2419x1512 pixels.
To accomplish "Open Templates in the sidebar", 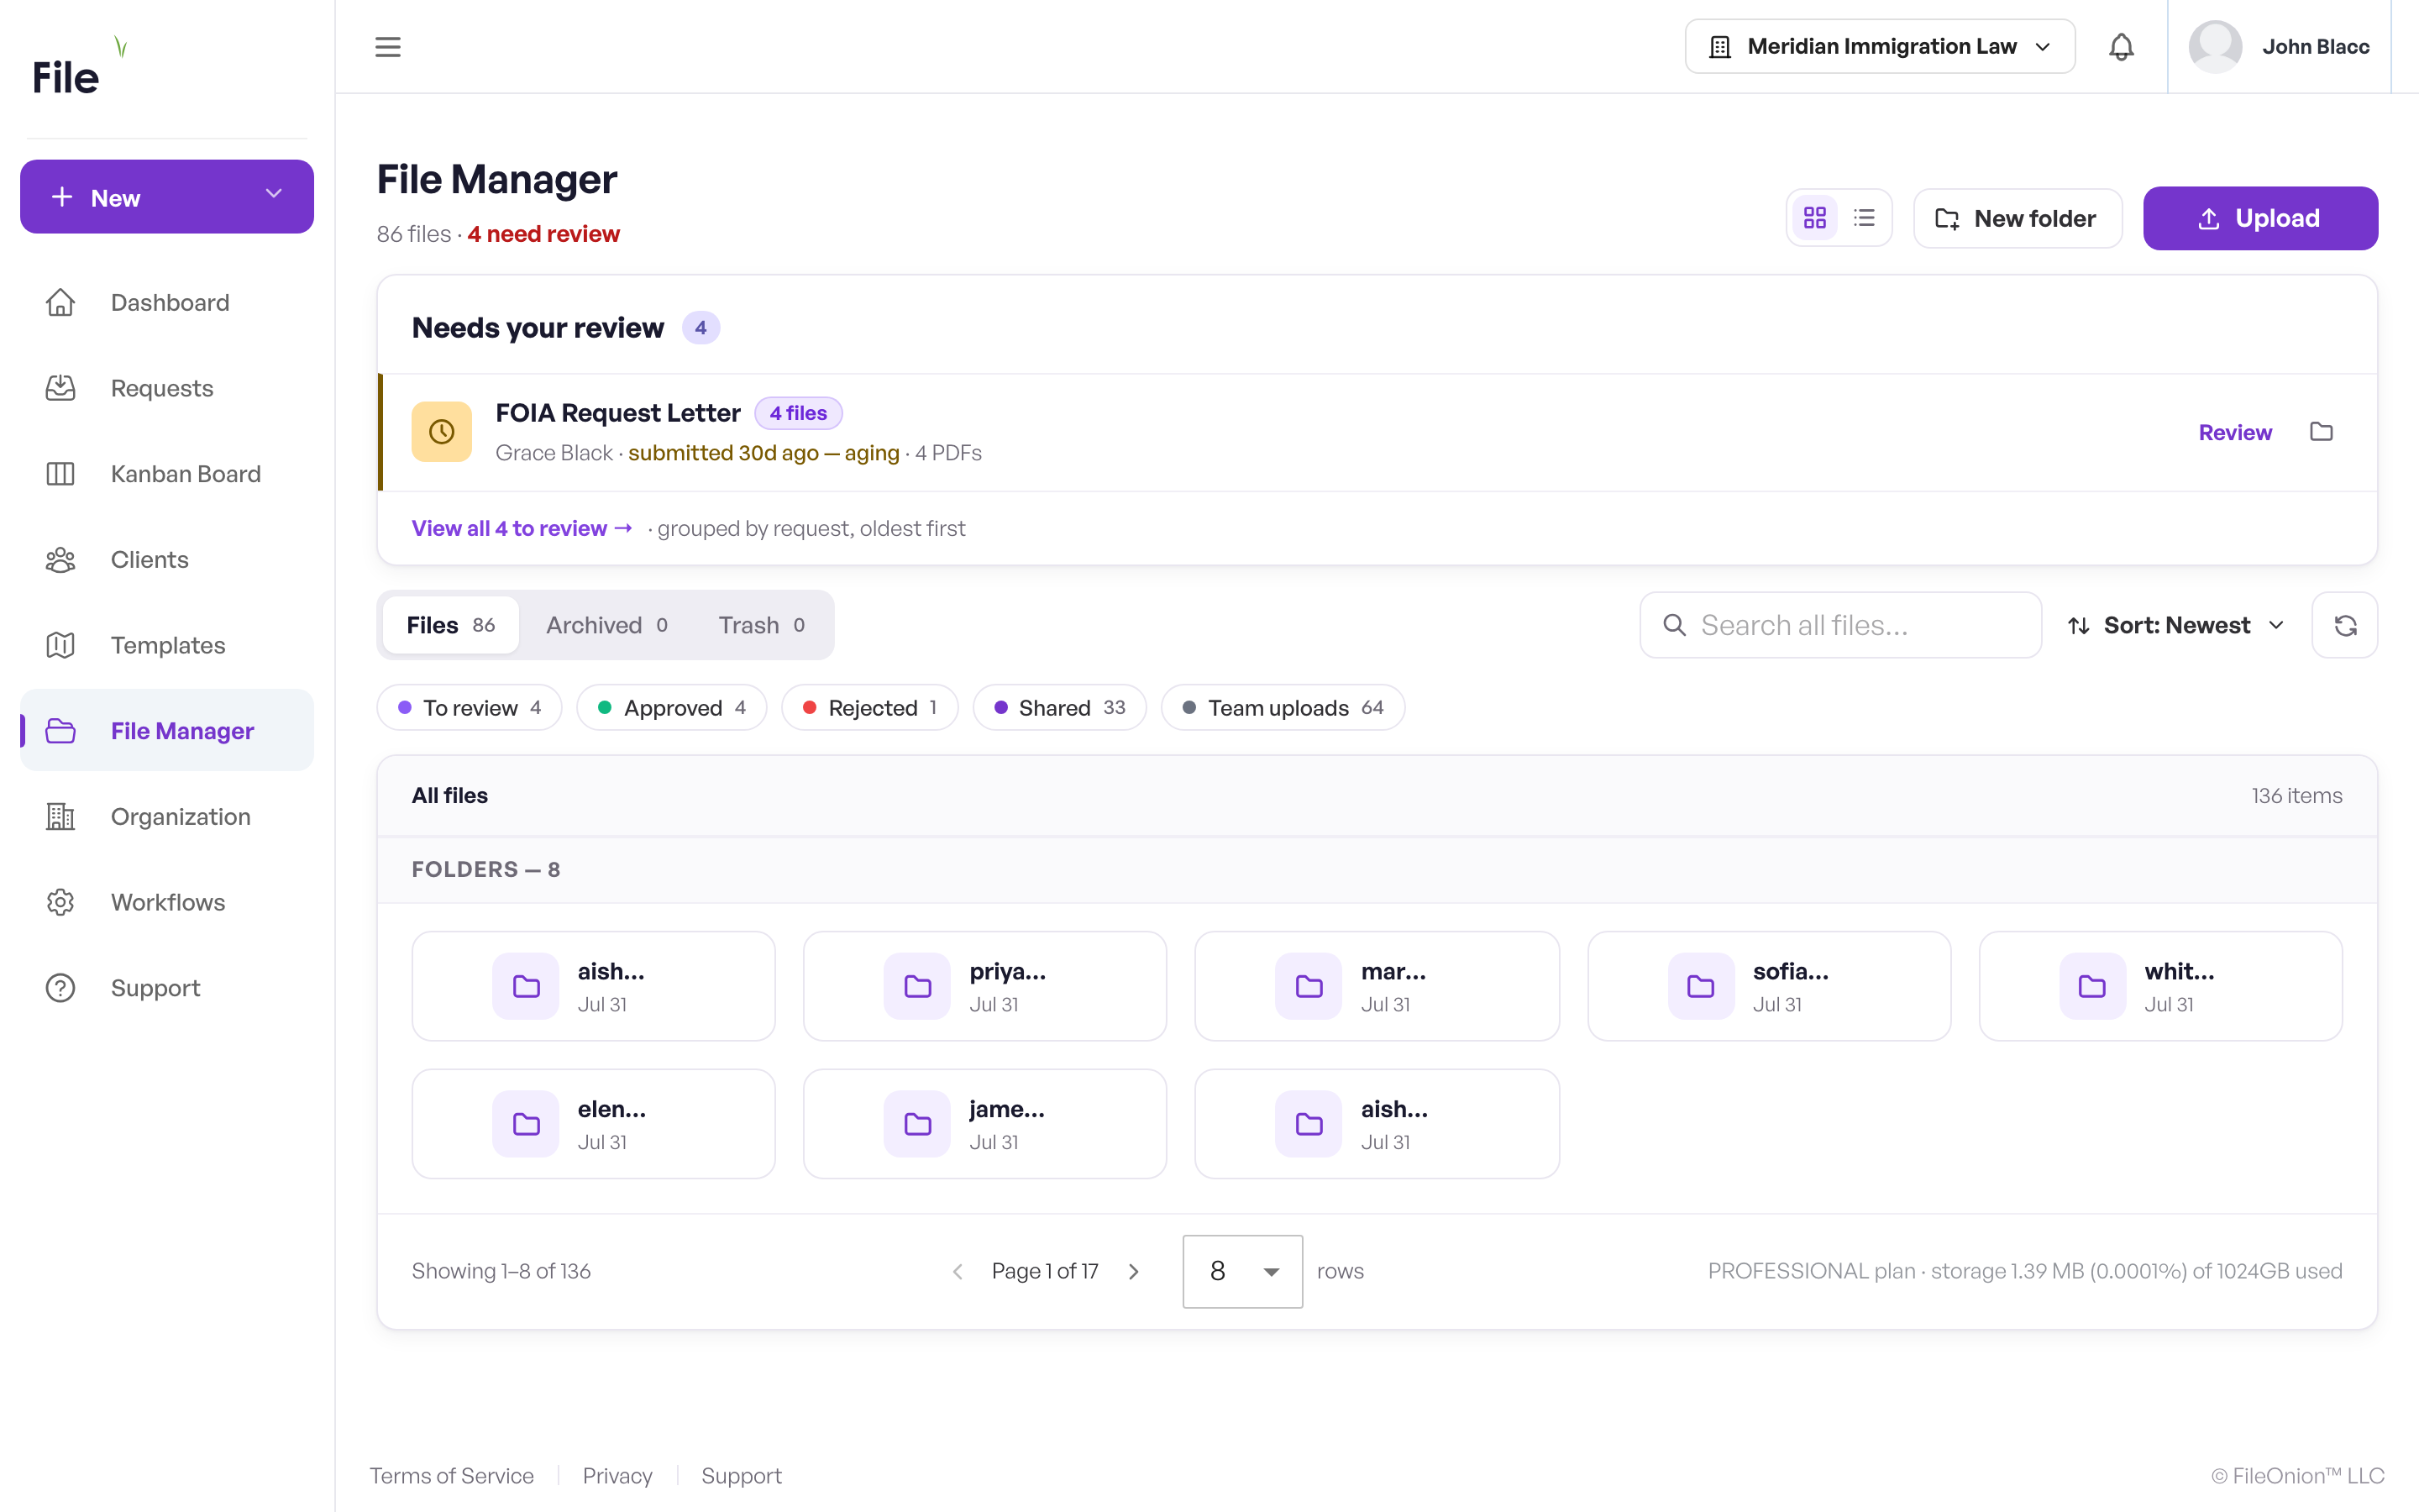I will (x=167, y=645).
